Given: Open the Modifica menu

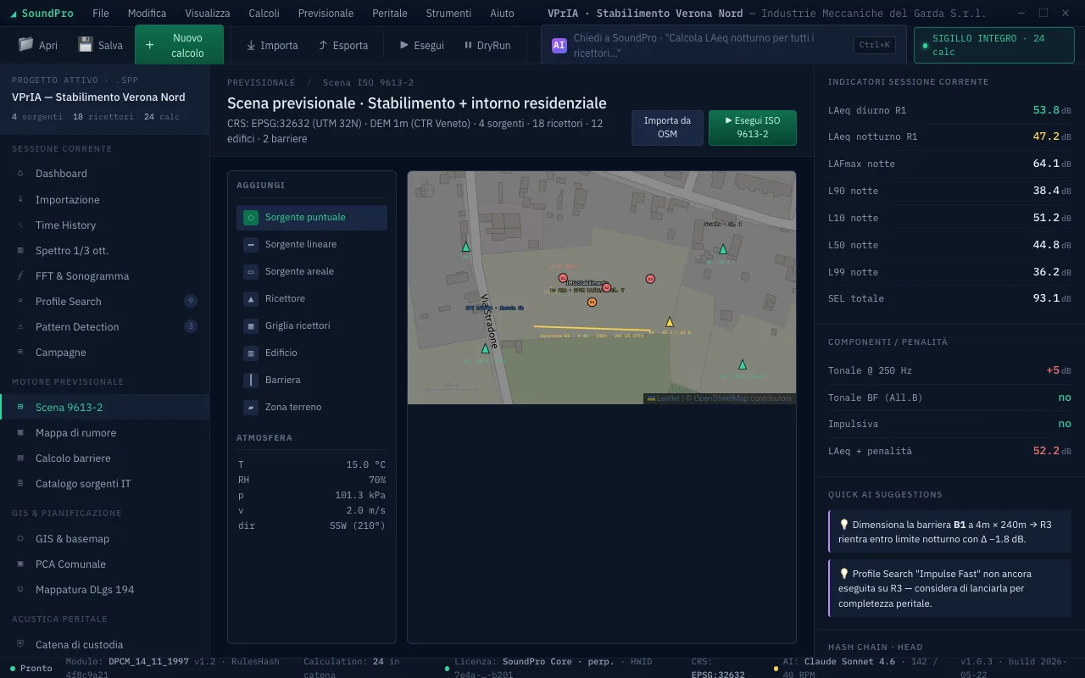Looking at the screenshot, I should [x=147, y=14].
